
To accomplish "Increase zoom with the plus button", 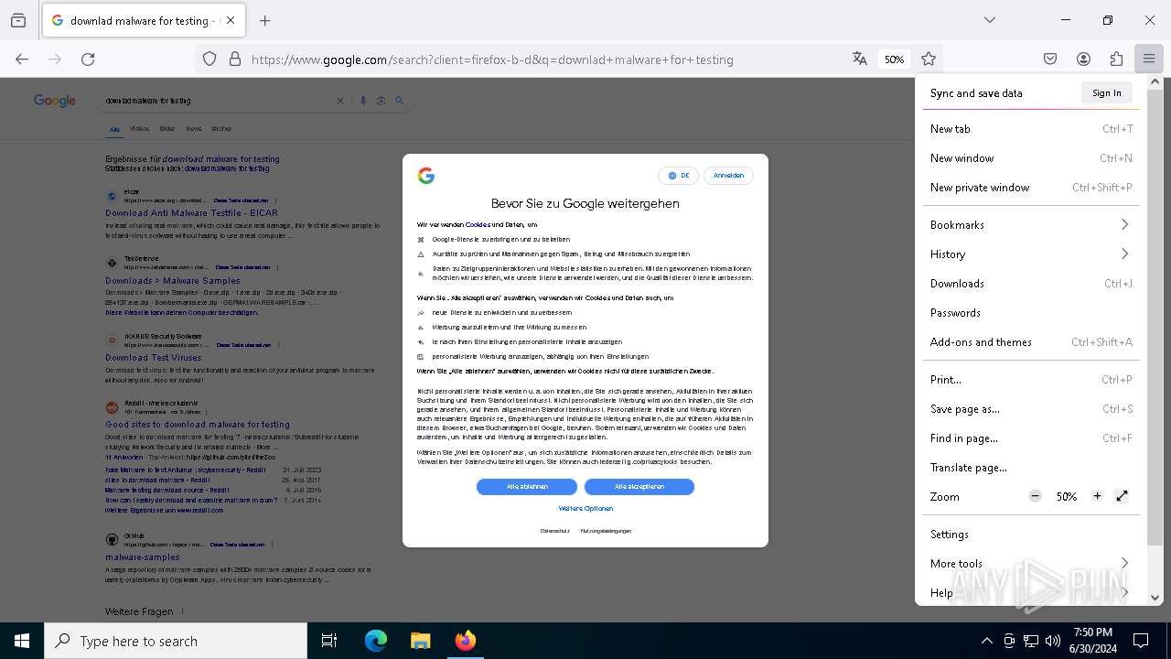I will (1097, 496).
